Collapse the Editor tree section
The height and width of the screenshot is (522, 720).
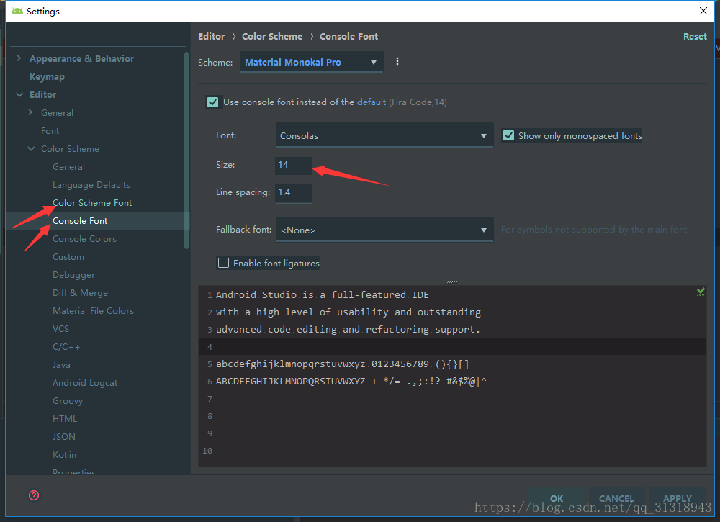tap(19, 94)
